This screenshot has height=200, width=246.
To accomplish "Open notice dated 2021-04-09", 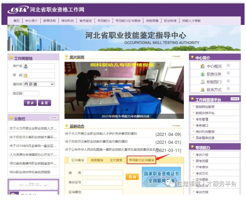I will pyautogui.click(x=101, y=134).
